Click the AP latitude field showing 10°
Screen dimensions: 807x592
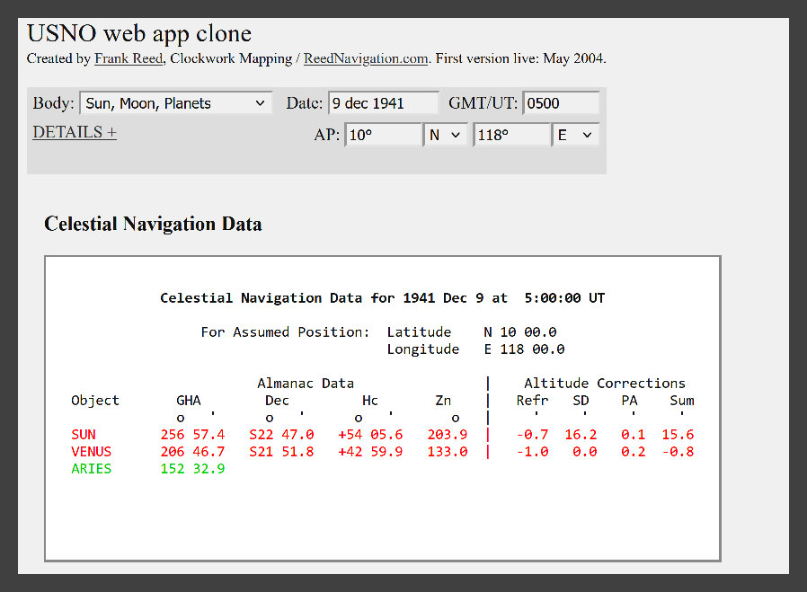383,135
